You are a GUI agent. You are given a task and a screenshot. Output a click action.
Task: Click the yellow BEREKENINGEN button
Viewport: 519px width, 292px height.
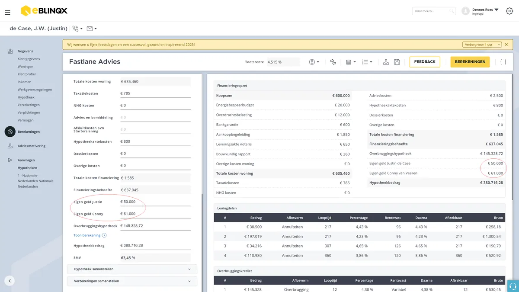click(x=470, y=62)
